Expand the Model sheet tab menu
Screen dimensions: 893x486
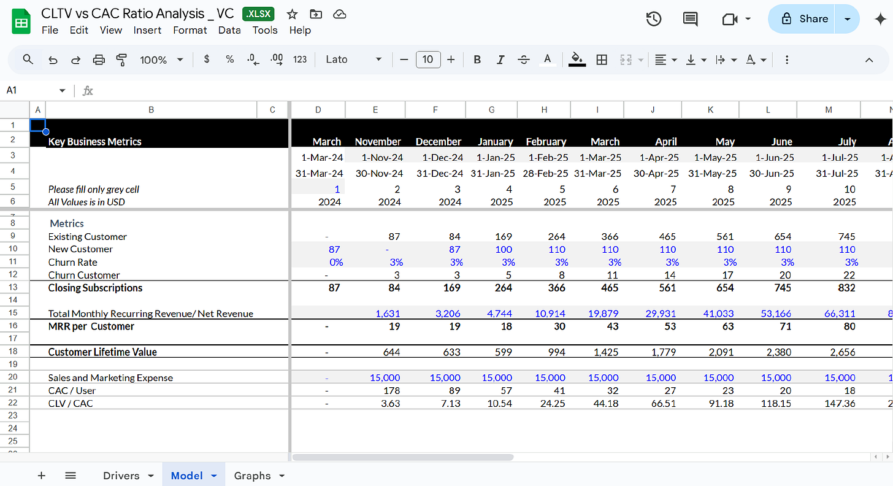pyautogui.click(x=213, y=475)
